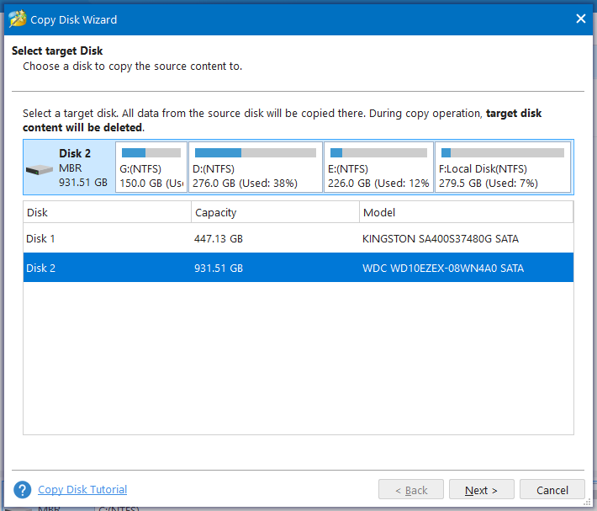Select the Disk 1 row
Viewport: 597px width, 511px height.
click(x=298, y=238)
